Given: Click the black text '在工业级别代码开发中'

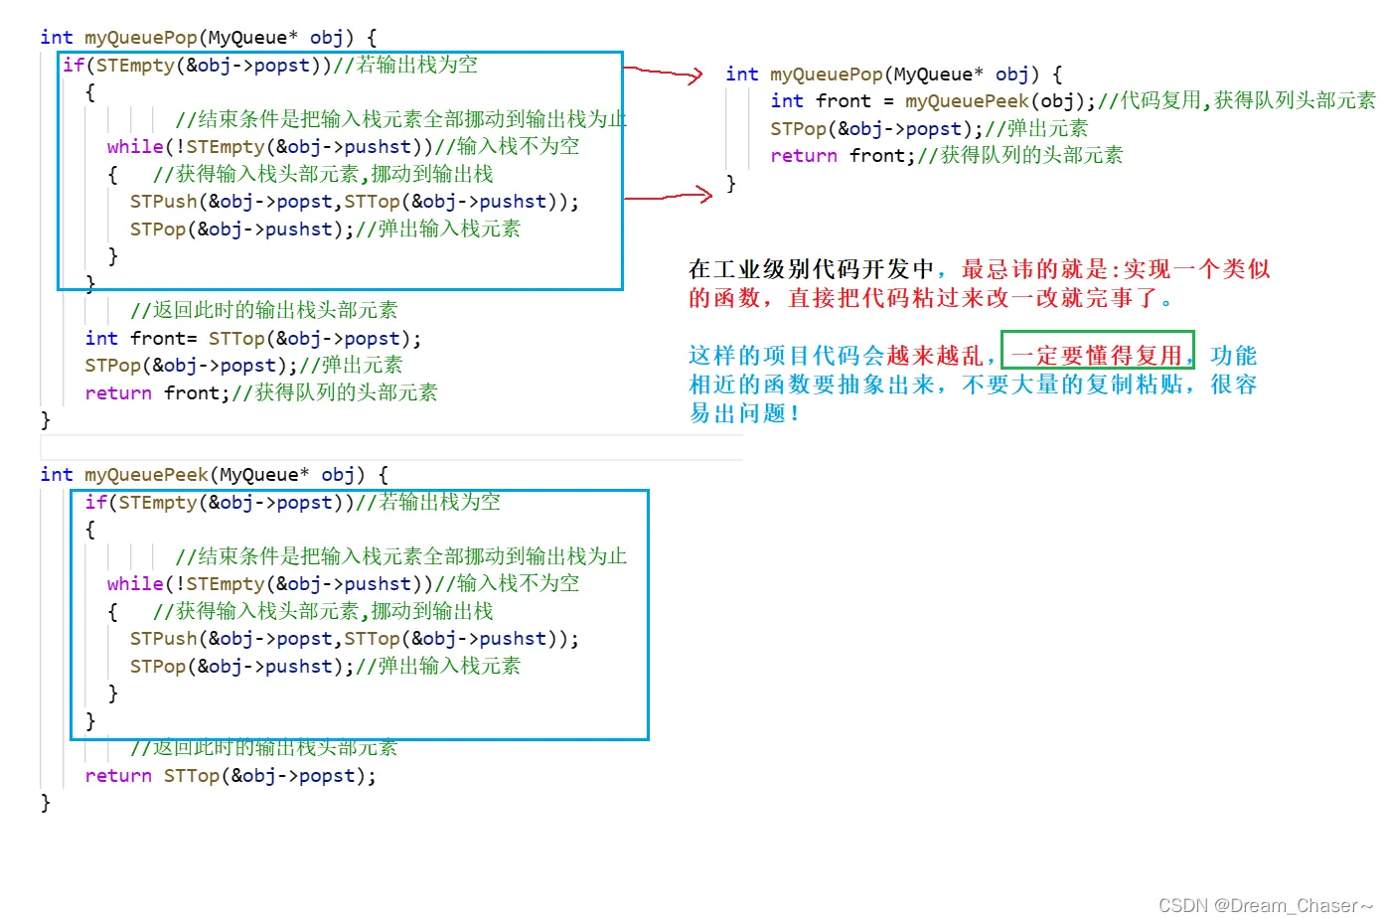Looking at the screenshot, I should [812, 269].
